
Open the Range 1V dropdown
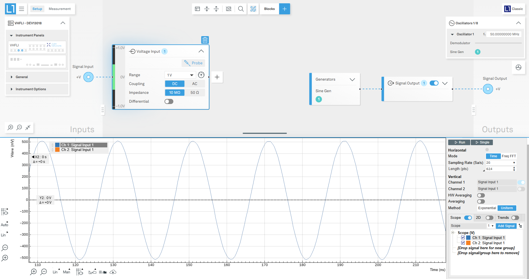pos(180,75)
